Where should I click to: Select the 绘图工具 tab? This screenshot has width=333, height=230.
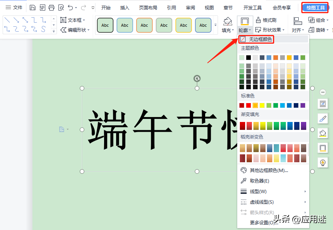tap(315, 8)
